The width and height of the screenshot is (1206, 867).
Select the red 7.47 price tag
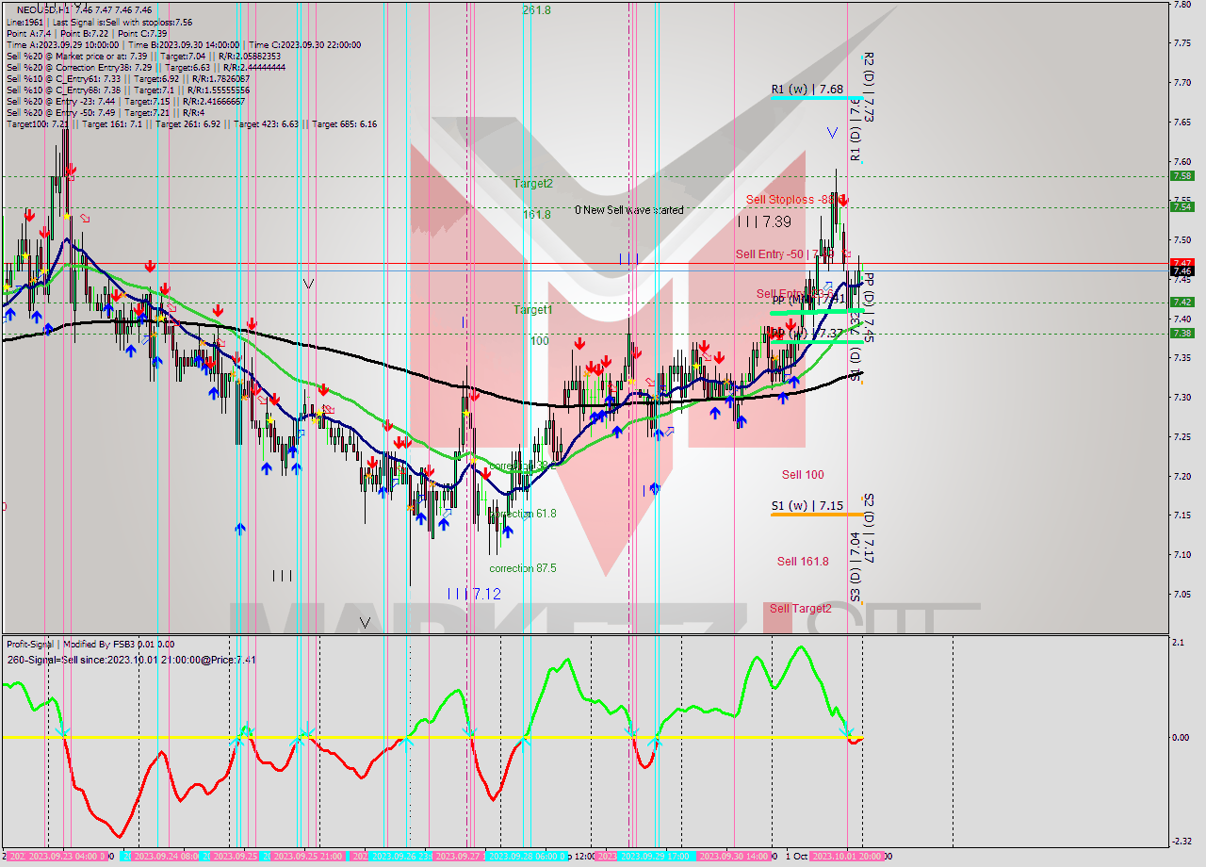pyautogui.click(x=1182, y=263)
